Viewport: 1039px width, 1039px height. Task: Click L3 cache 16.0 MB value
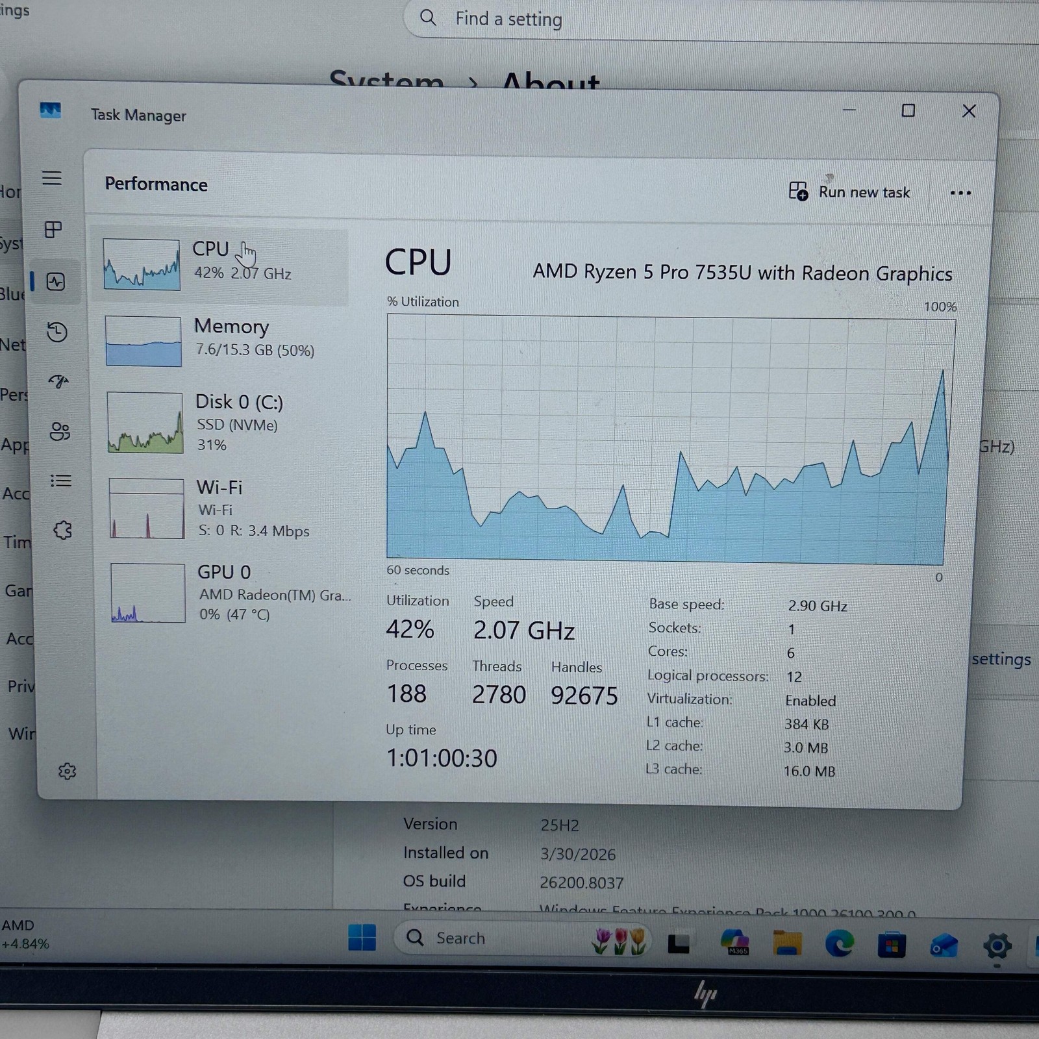point(809,771)
